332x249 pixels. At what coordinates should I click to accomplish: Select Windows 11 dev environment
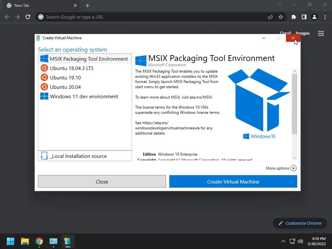coord(85,96)
